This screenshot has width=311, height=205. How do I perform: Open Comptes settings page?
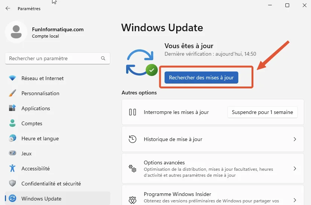click(x=58, y=123)
